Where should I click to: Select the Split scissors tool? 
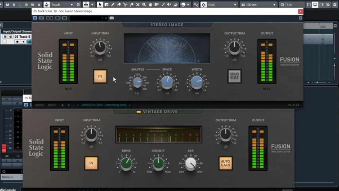(125, 5)
